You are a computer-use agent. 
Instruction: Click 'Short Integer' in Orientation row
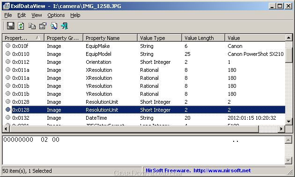(155, 62)
